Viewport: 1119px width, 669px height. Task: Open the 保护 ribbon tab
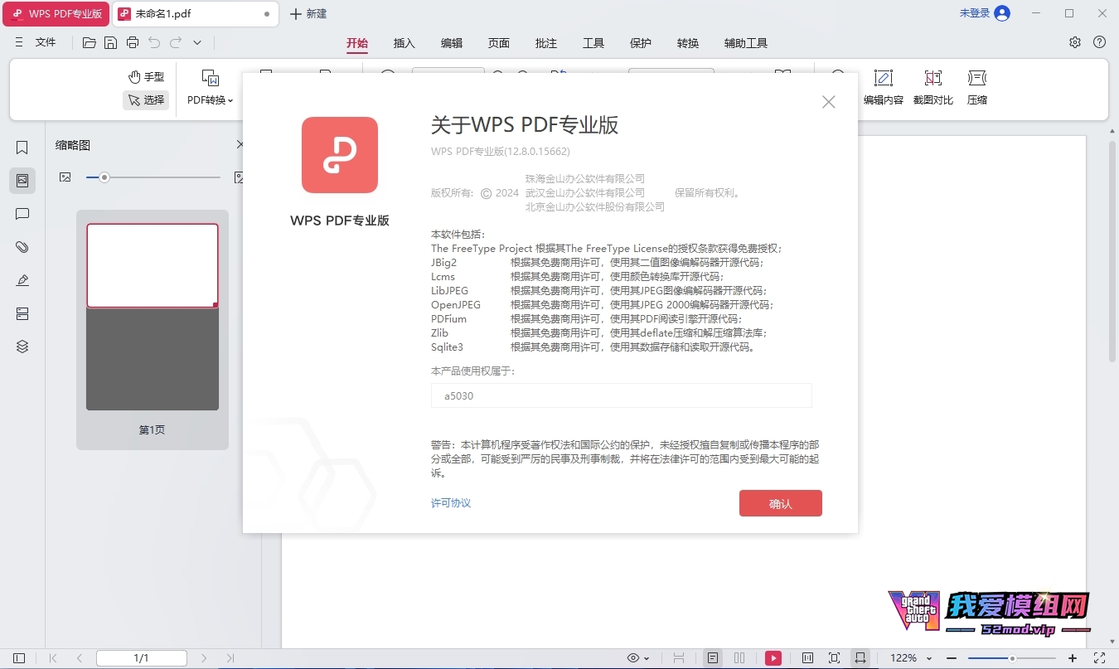641,43
